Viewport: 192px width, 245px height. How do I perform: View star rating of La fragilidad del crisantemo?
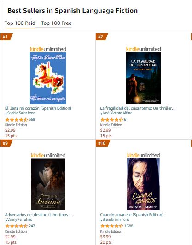[112, 120]
